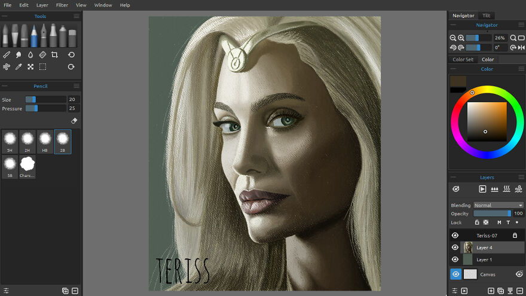Select the eyedropper color picker tool
This screenshot has width=526, height=296.
[19, 67]
